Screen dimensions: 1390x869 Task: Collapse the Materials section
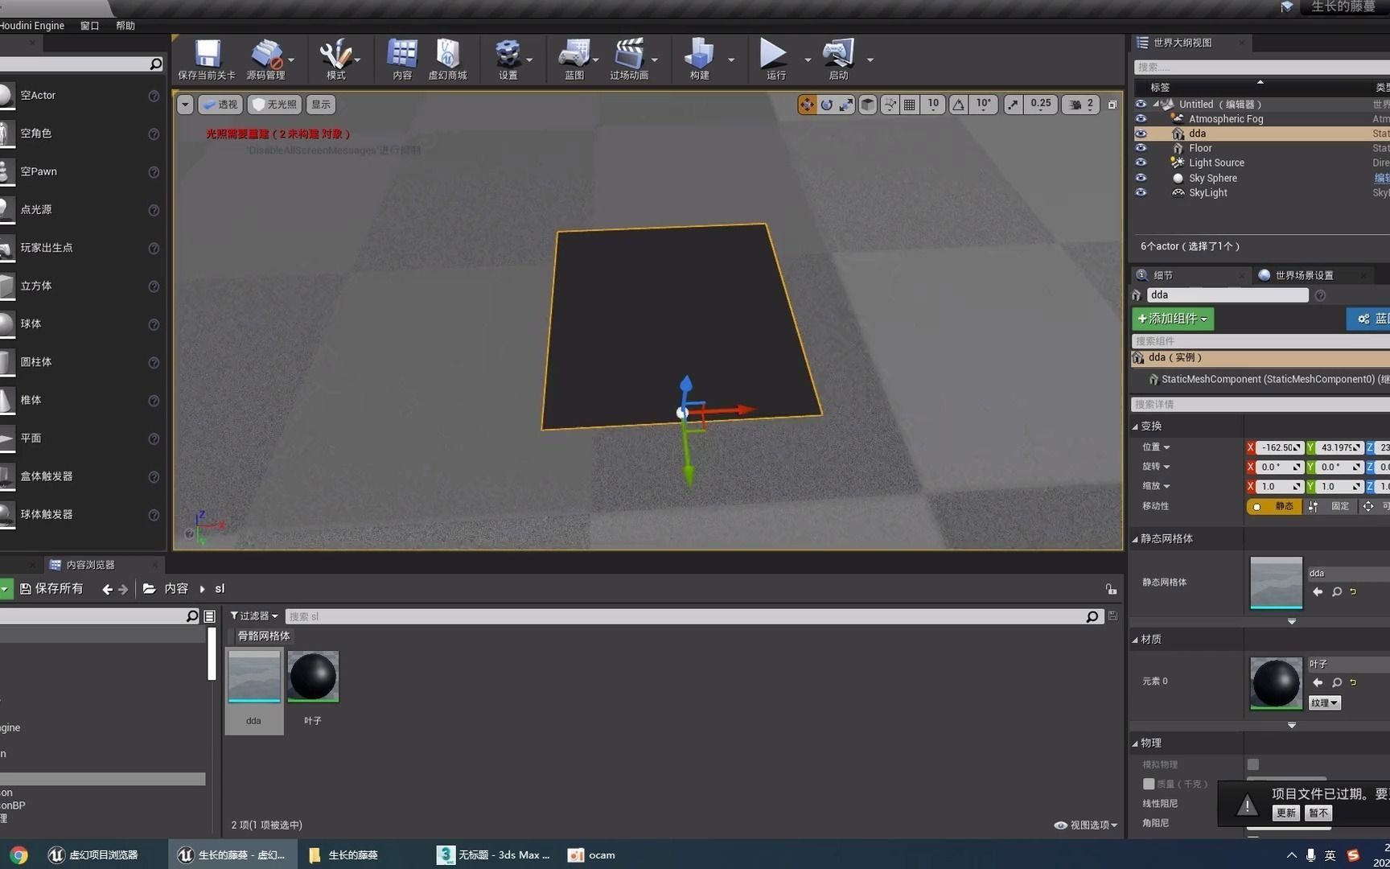tap(1135, 640)
